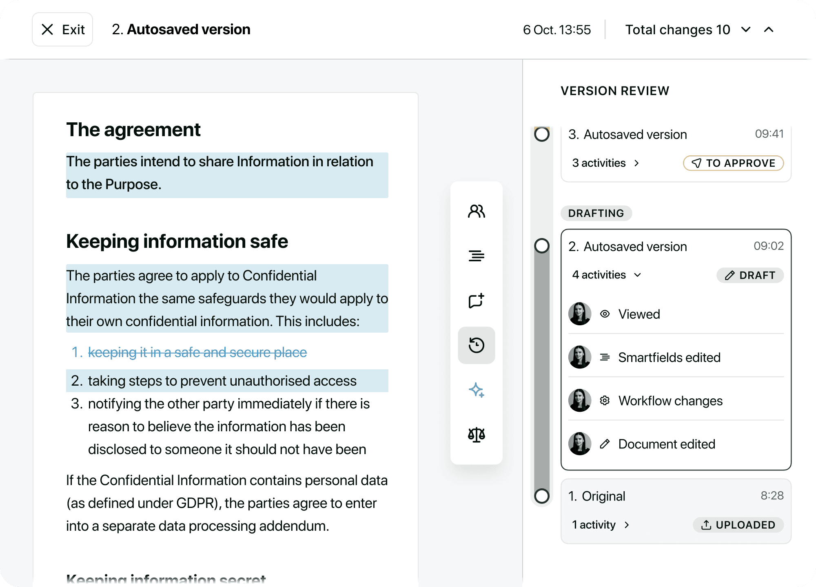Go to previous change with up chevron
The width and height of the screenshot is (816, 587).
pos(769,30)
